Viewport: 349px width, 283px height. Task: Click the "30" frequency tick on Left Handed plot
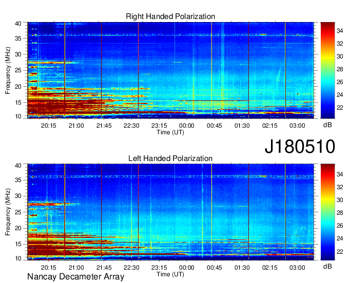(18, 196)
